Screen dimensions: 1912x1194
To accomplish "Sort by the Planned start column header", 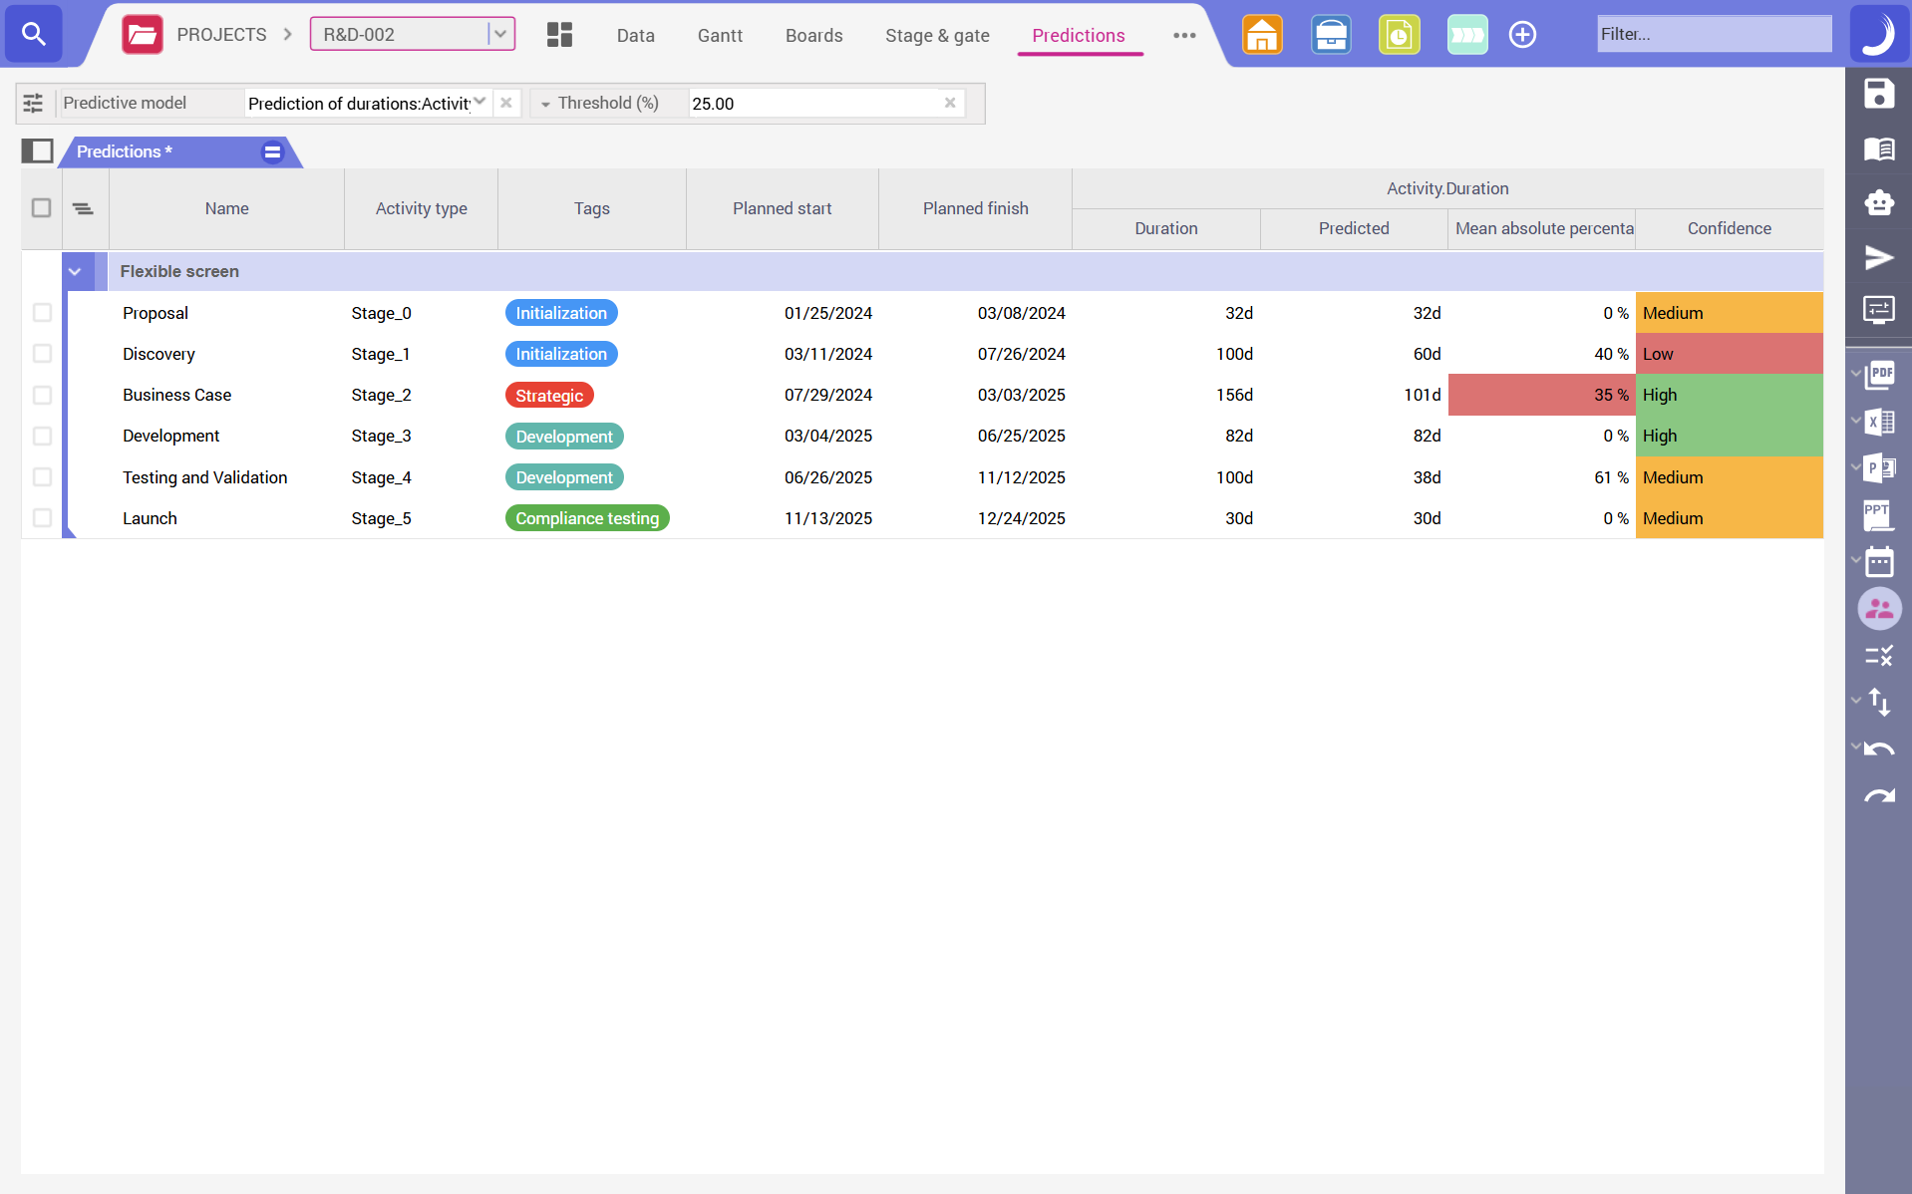I will tap(782, 208).
